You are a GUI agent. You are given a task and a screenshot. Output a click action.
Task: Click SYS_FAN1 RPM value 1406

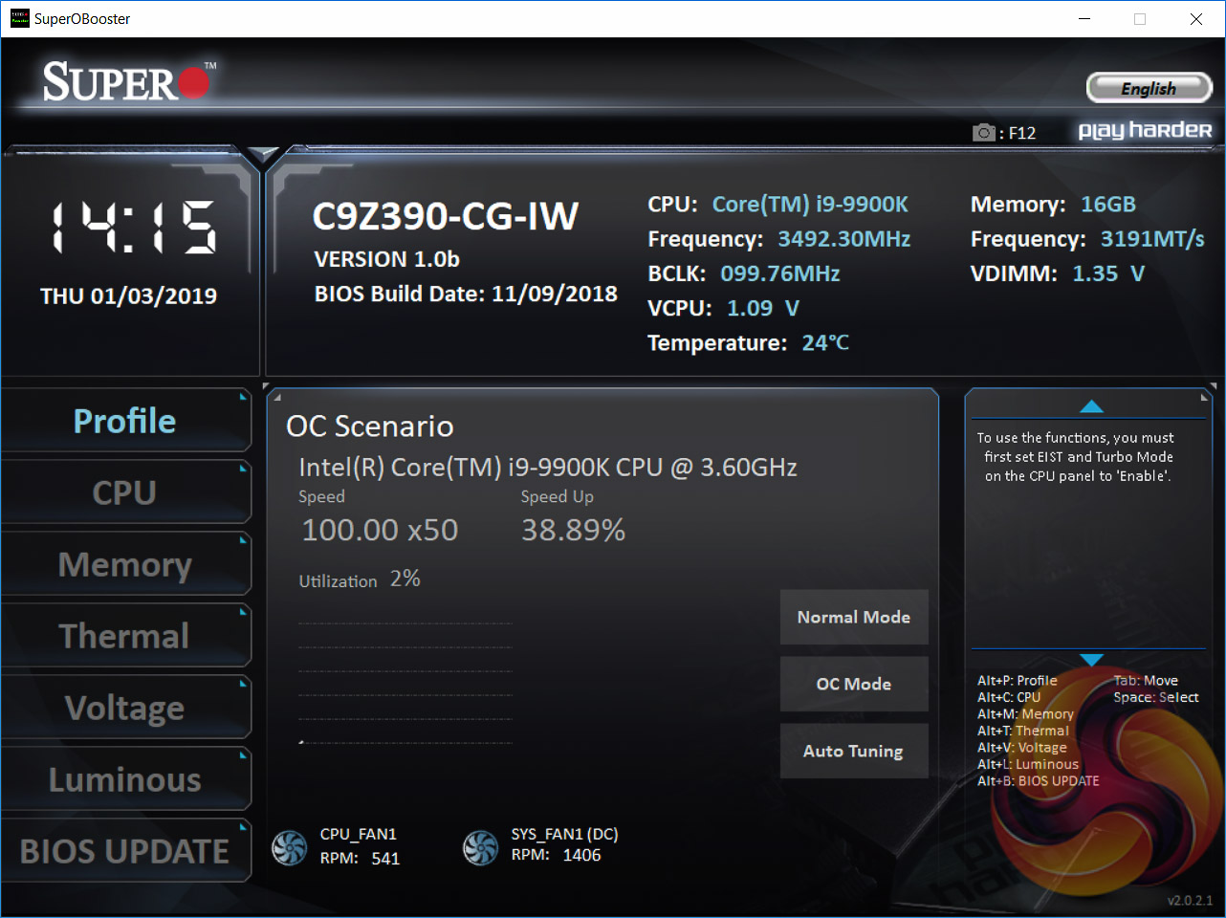(x=581, y=855)
